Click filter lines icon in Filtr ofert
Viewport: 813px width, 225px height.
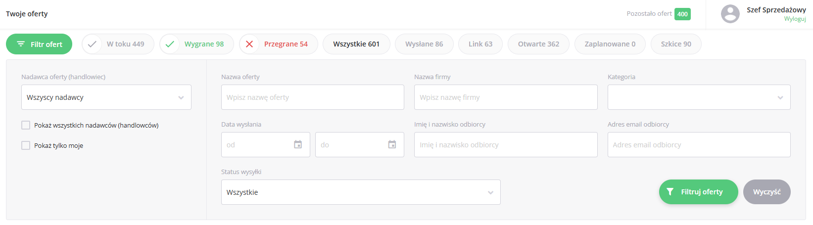tap(21, 44)
